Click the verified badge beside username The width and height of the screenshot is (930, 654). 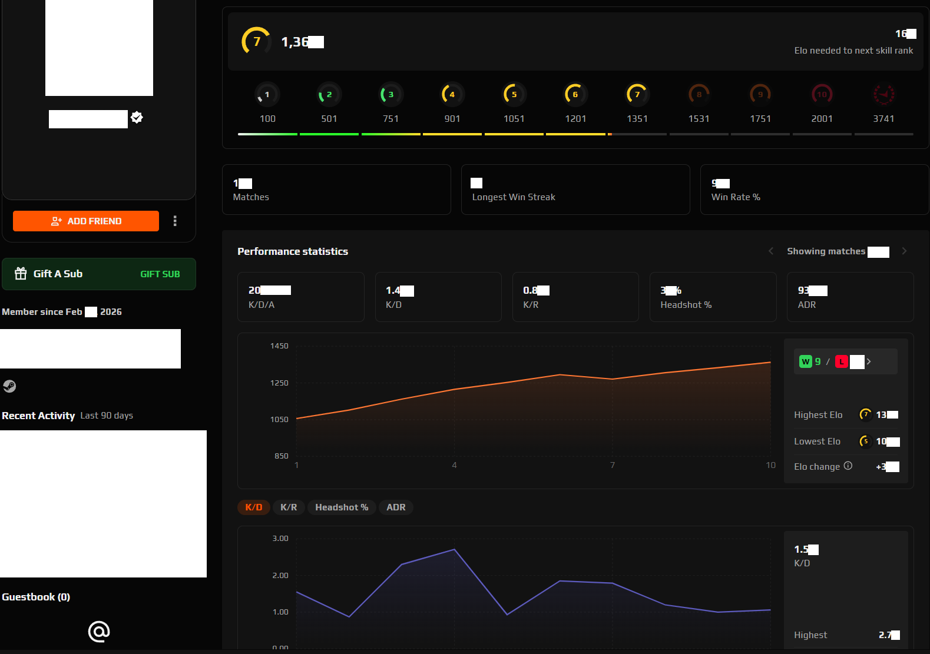137,118
